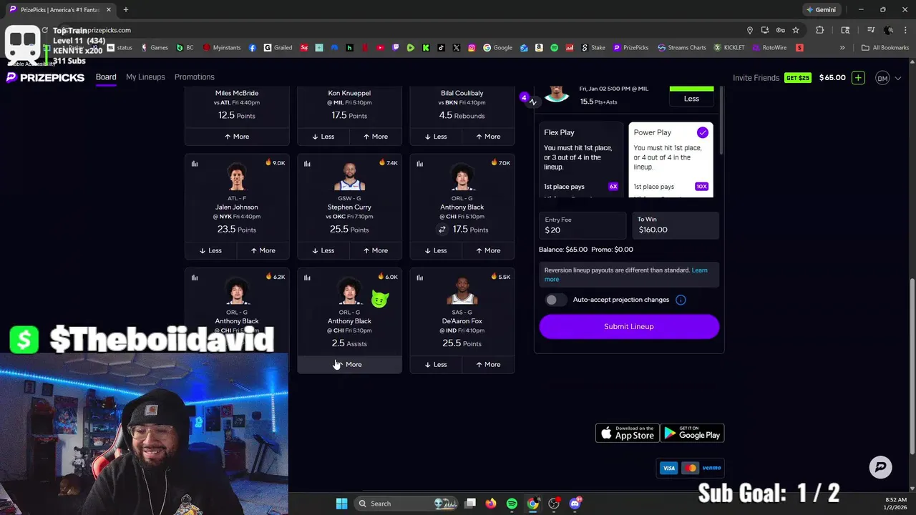Open stats chart icon on Anthony Black points card

coord(419,164)
